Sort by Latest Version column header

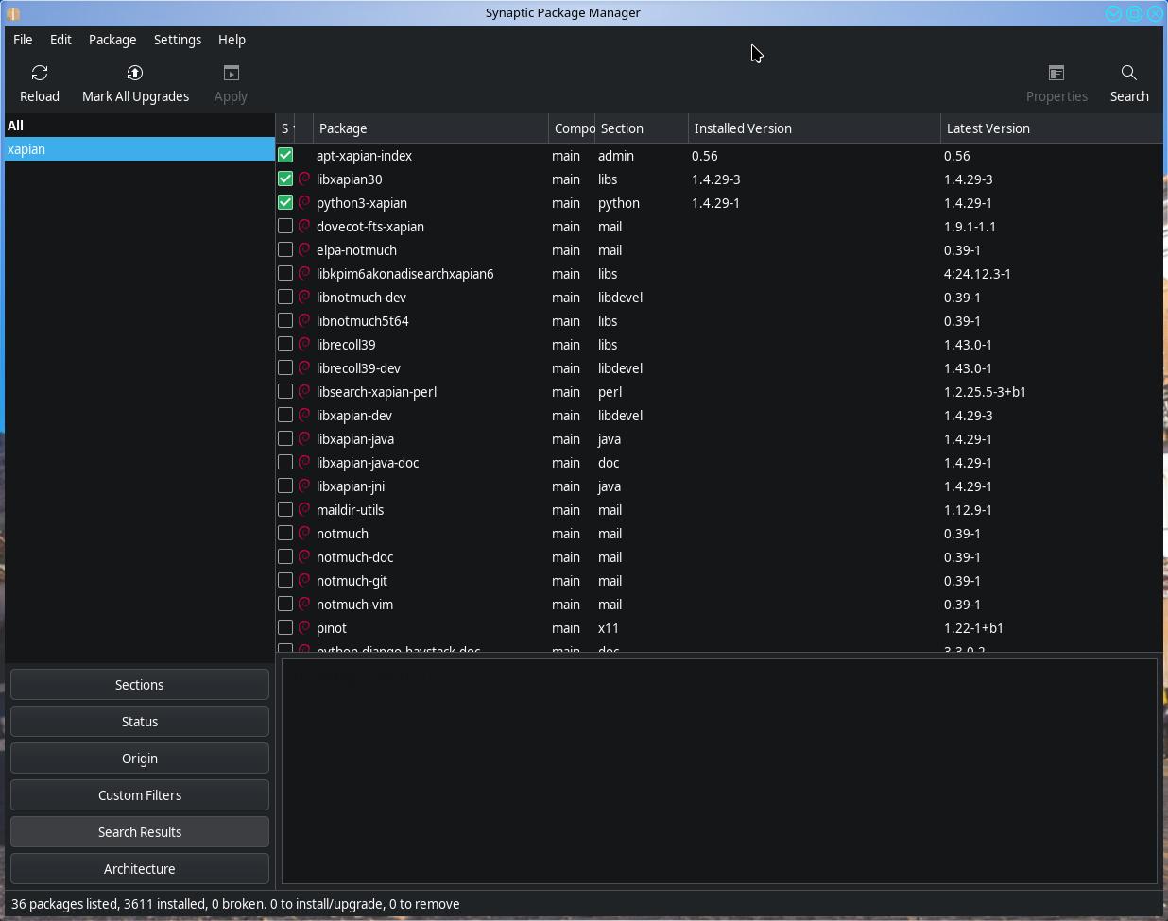pos(1052,128)
